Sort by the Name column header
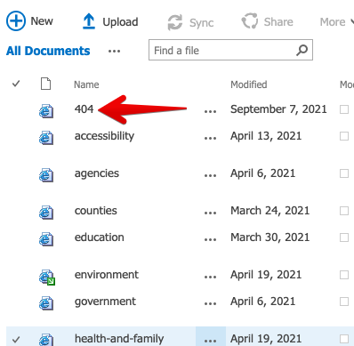Screen dimensions: 354x346 (x=86, y=84)
